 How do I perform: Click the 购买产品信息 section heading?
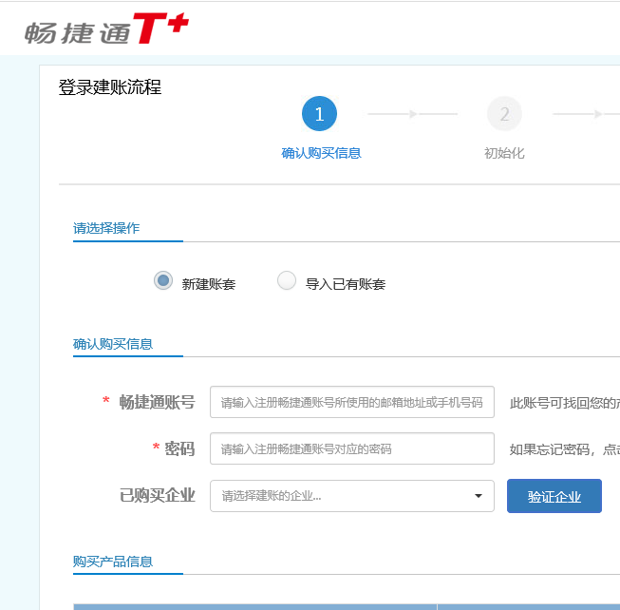(113, 562)
